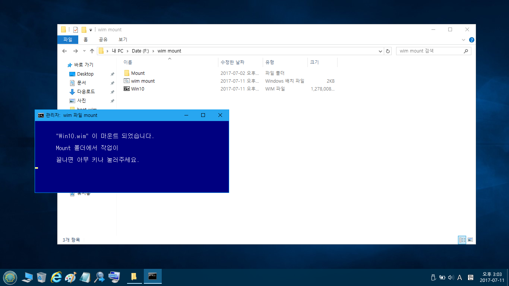Open the computer icon on the taskbar
509x286 pixels.
point(27,277)
